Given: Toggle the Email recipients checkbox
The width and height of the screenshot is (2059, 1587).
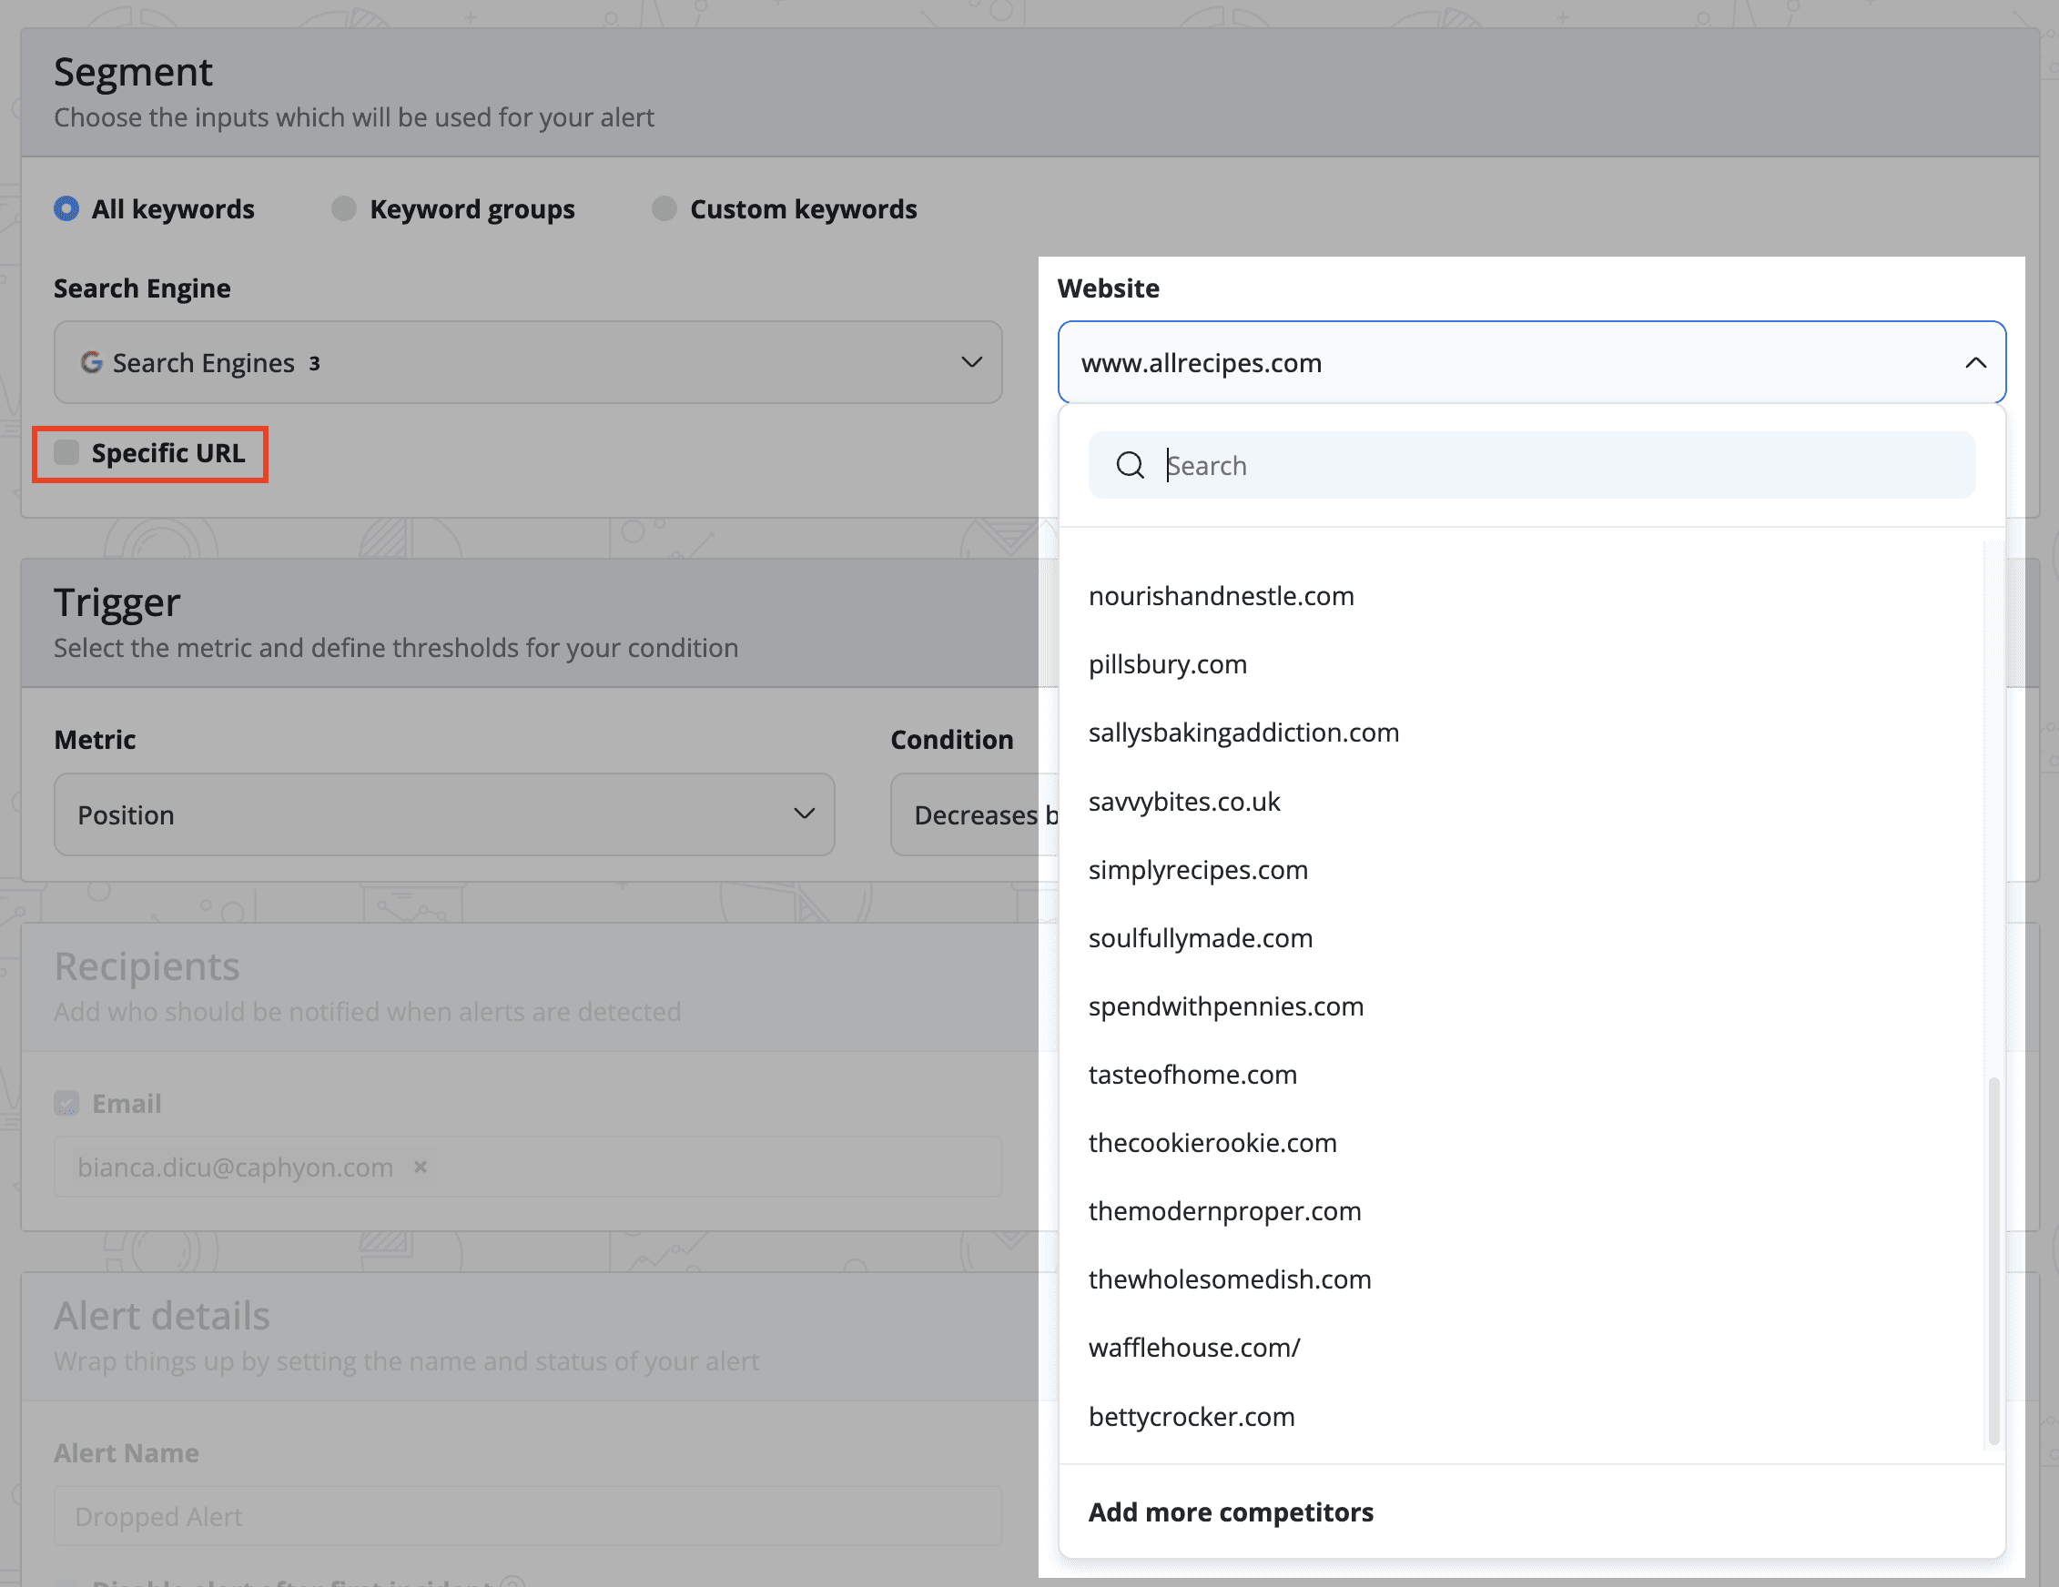Looking at the screenshot, I should (66, 1103).
